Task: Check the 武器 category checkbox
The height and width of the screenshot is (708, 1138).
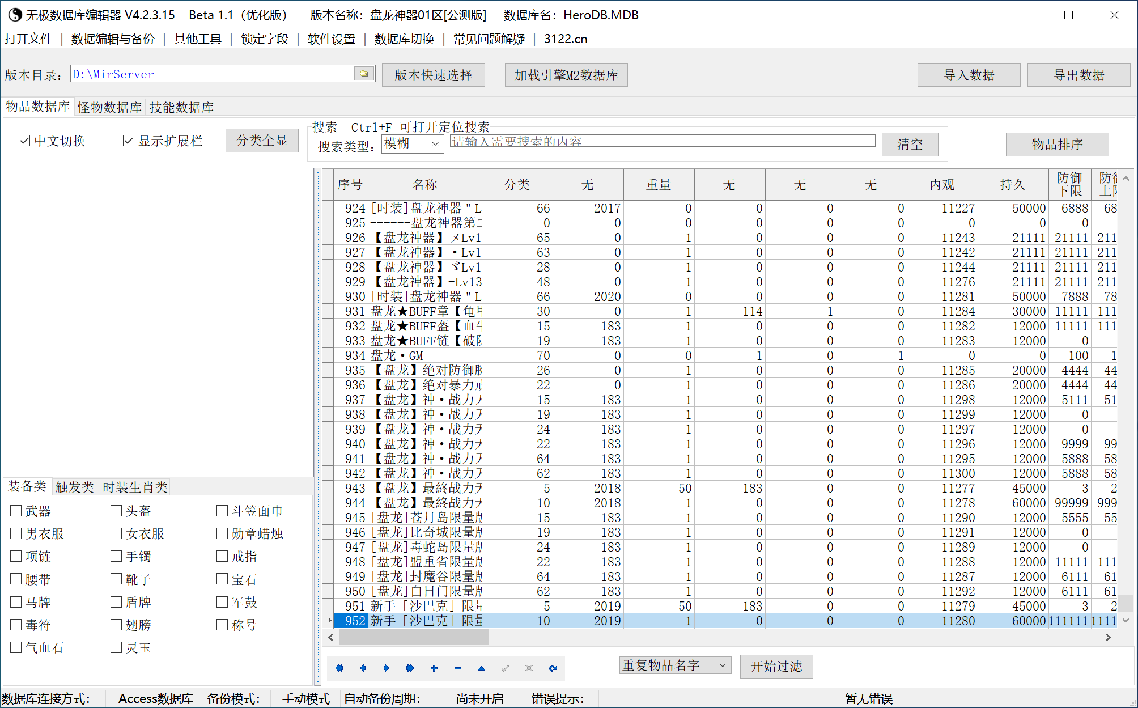Action: click(16, 511)
